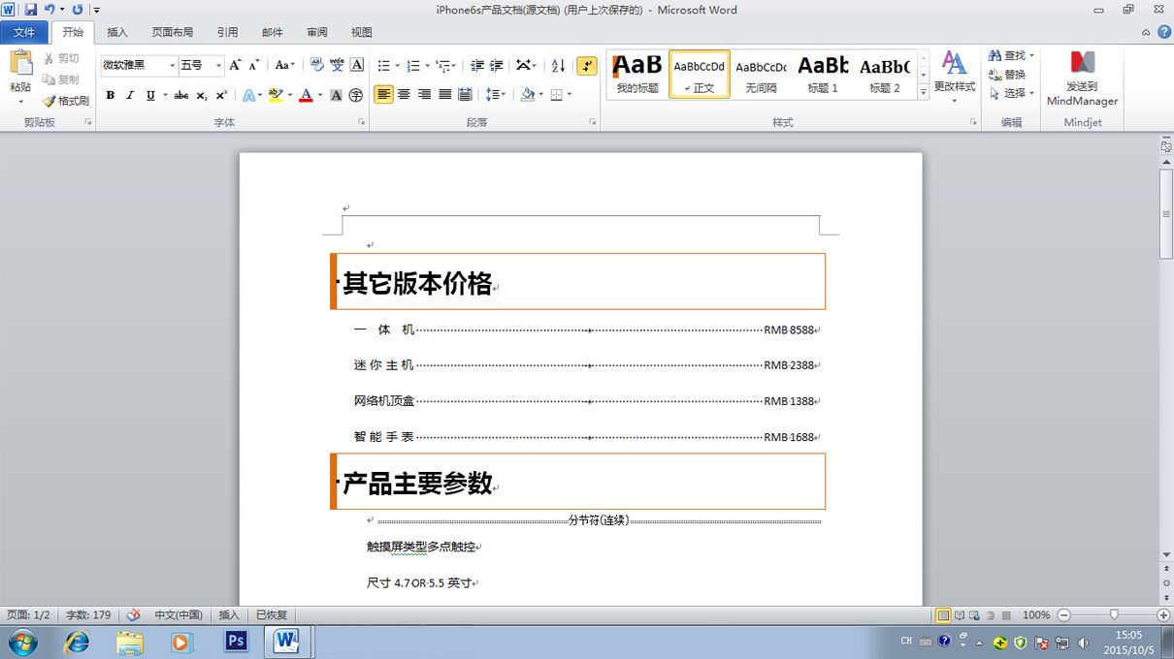This screenshot has width=1174, height=659.
Task: Shrink font size with the small A button
Action: pos(254,65)
